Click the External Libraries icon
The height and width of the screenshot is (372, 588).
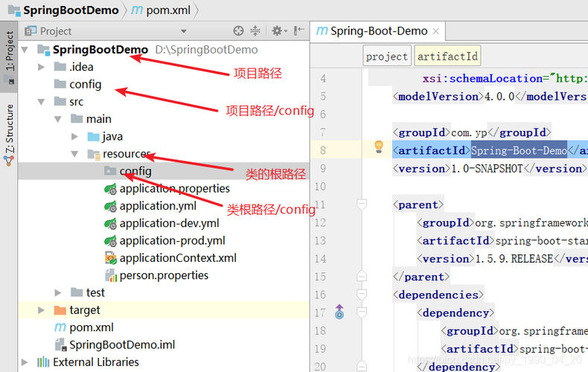coord(43,362)
